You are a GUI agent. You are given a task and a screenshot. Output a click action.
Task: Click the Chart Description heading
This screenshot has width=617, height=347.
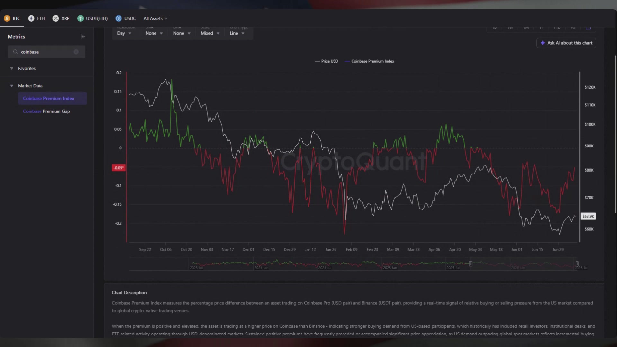tap(129, 292)
